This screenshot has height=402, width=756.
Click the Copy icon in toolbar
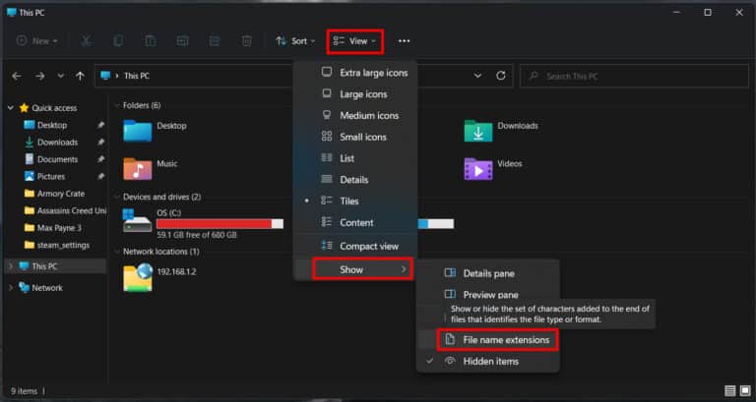coord(118,41)
